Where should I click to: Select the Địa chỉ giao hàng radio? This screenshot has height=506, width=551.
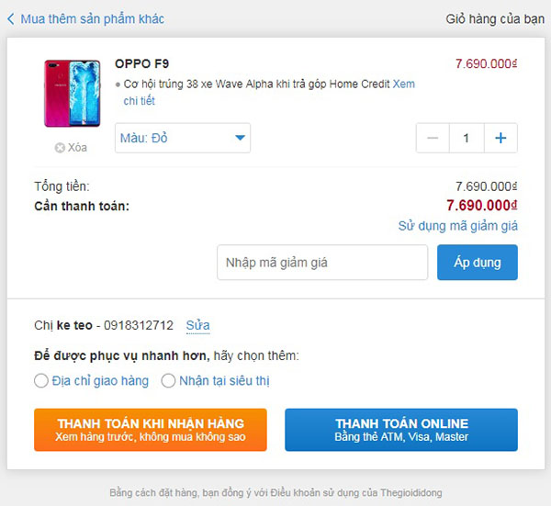click(x=41, y=380)
